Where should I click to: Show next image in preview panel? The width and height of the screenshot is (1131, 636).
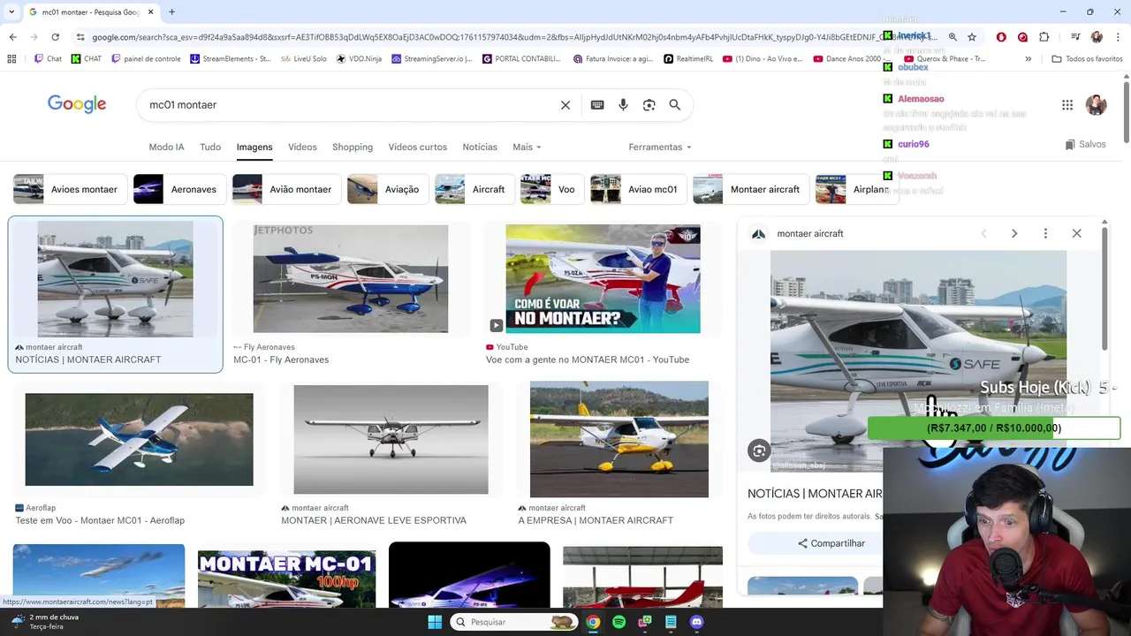click(x=1014, y=233)
